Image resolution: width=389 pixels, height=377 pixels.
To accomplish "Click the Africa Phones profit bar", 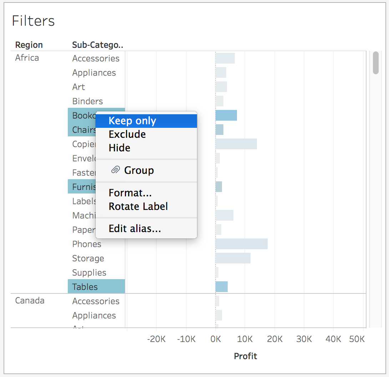I will 241,244.
